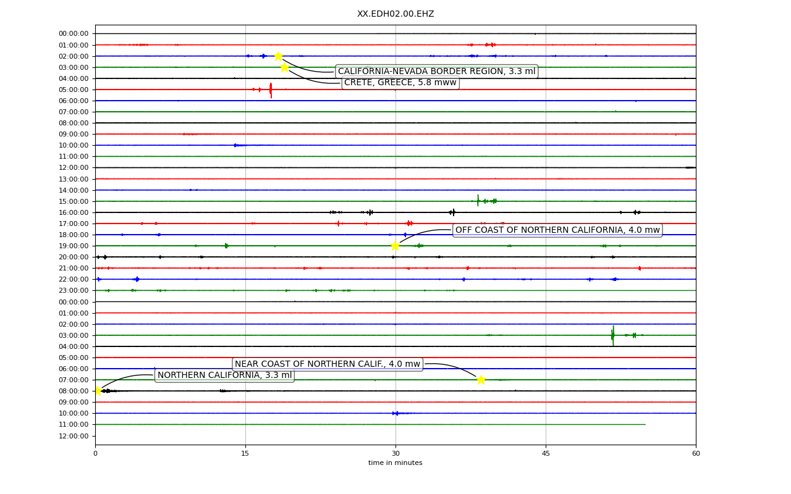Click the Northern California 3.3 ml star
791x494 pixels.
click(x=97, y=391)
